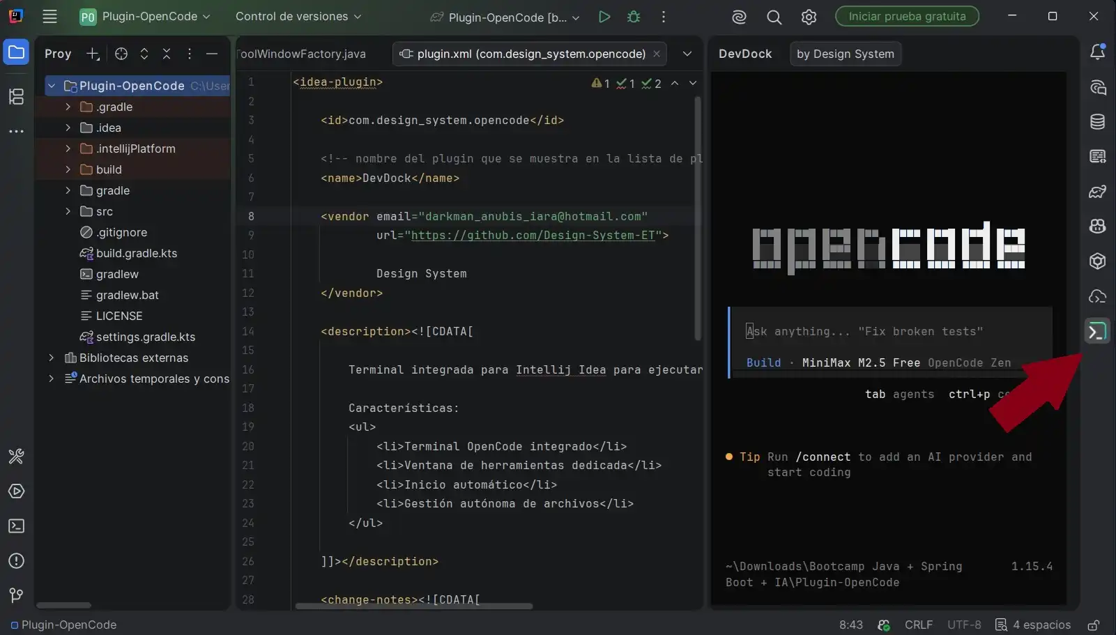Expand the .gradle folder
Screen dimensions: 1116x635
[68, 107]
